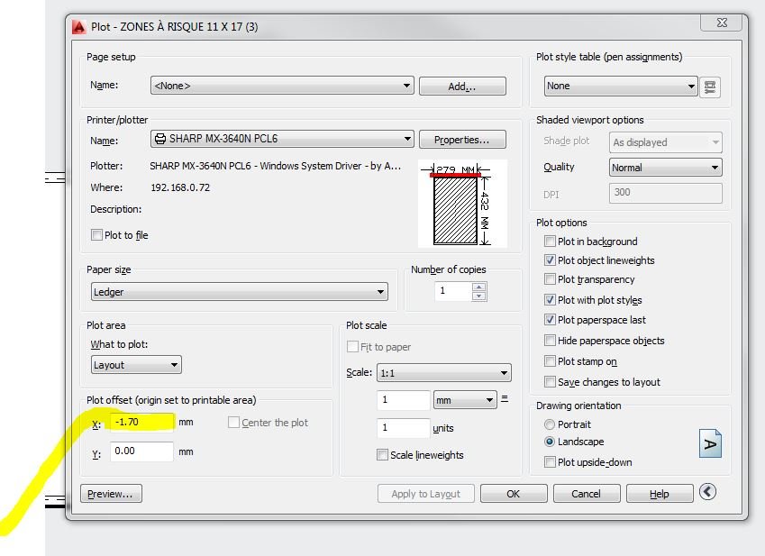Enable Plot upside-down checkbox
The height and width of the screenshot is (556, 765).
point(550,462)
